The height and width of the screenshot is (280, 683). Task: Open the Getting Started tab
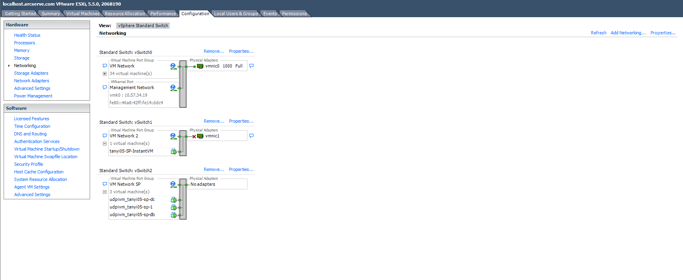pos(20,14)
